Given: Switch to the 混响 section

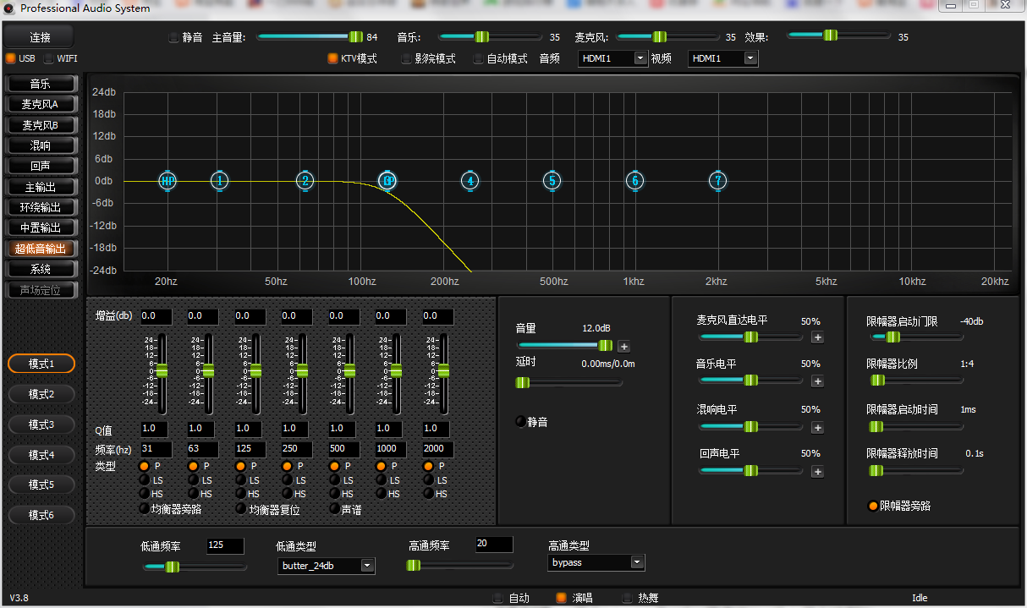Looking at the screenshot, I should point(41,145).
